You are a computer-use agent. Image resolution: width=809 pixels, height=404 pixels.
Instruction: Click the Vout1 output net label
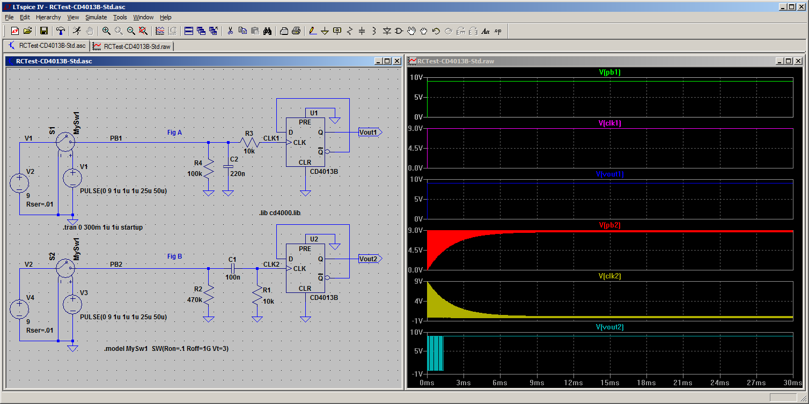click(370, 132)
